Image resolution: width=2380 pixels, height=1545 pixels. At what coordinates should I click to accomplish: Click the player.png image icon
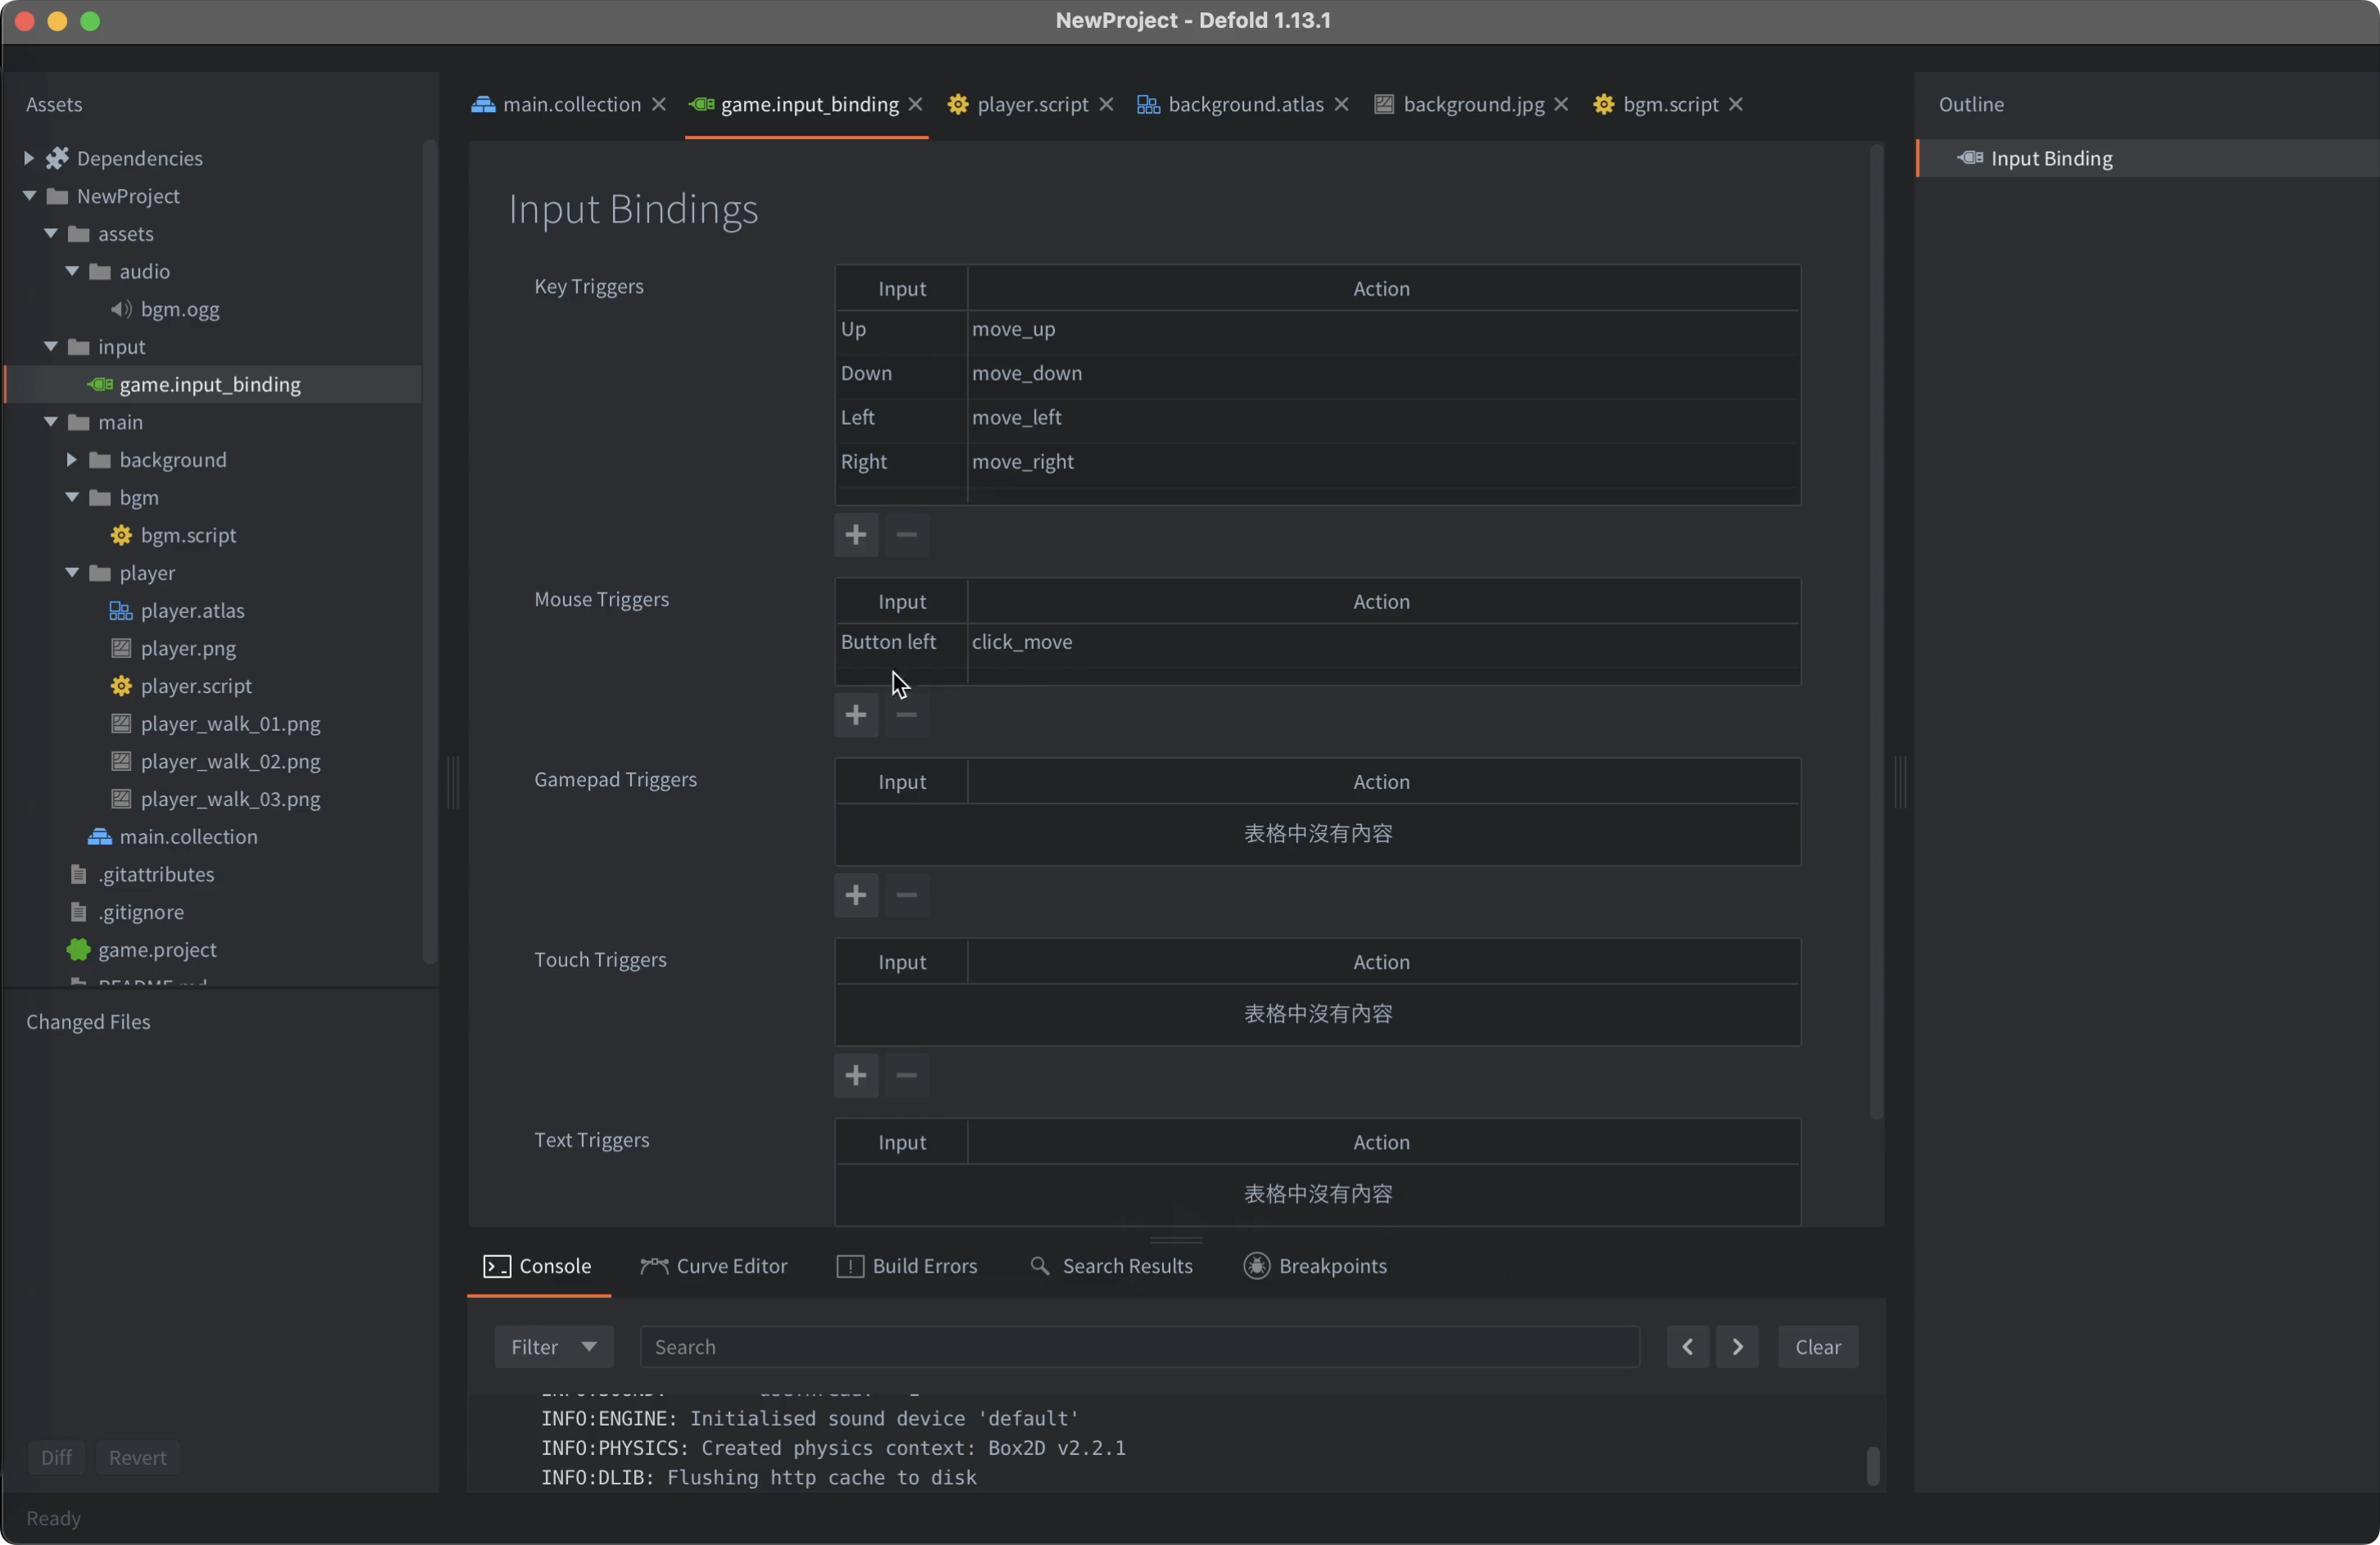point(121,648)
